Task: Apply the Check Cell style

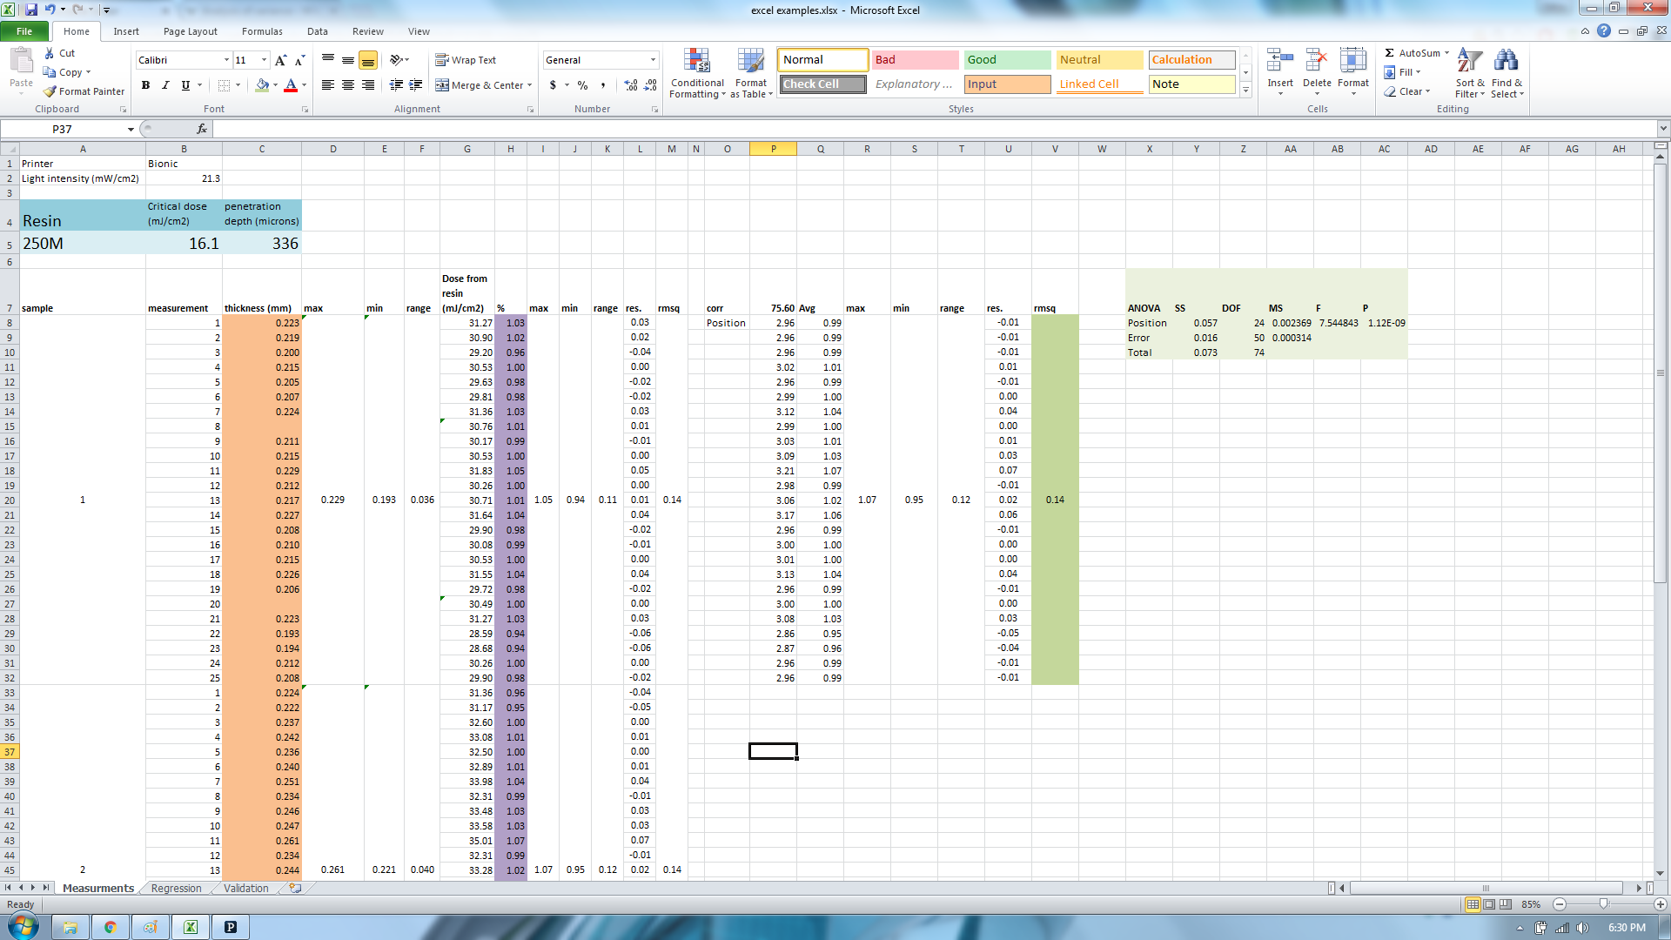Action: [x=822, y=84]
